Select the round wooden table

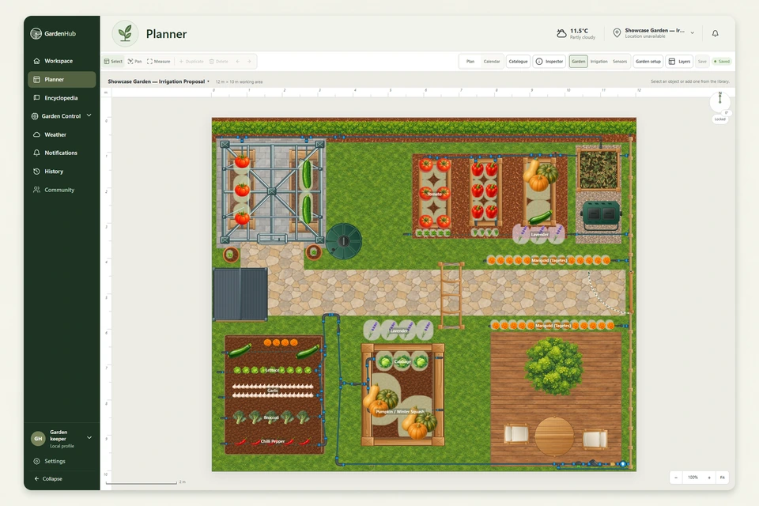pos(554,436)
